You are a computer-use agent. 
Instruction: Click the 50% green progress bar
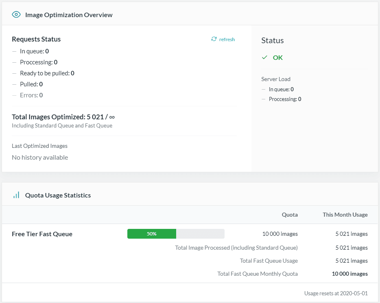pyautogui.click(x=152, y=234)
